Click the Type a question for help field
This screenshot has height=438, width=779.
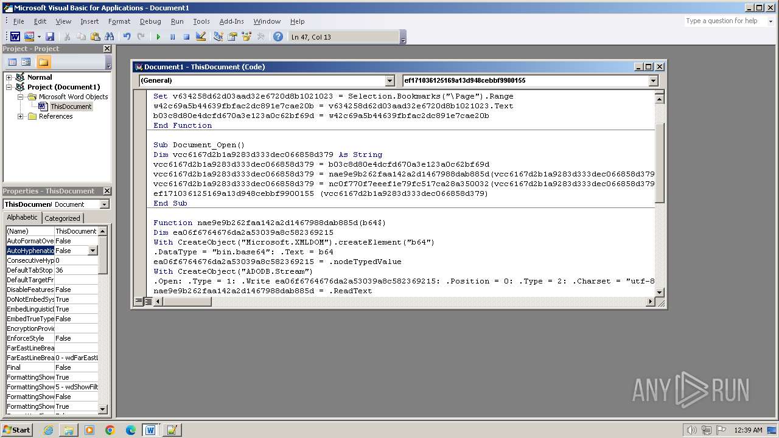coord(724,21)
